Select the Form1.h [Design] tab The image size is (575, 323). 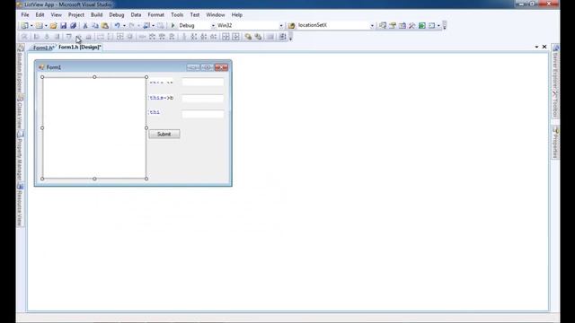click(80, 48)
